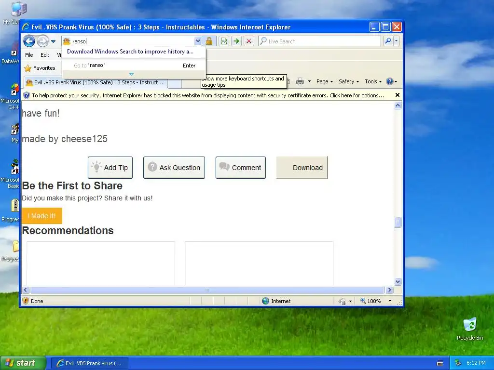Open the Favorites star button
The height and width of the screenshot is (370, 494).
pyautogui.click(x=40, y=68)
